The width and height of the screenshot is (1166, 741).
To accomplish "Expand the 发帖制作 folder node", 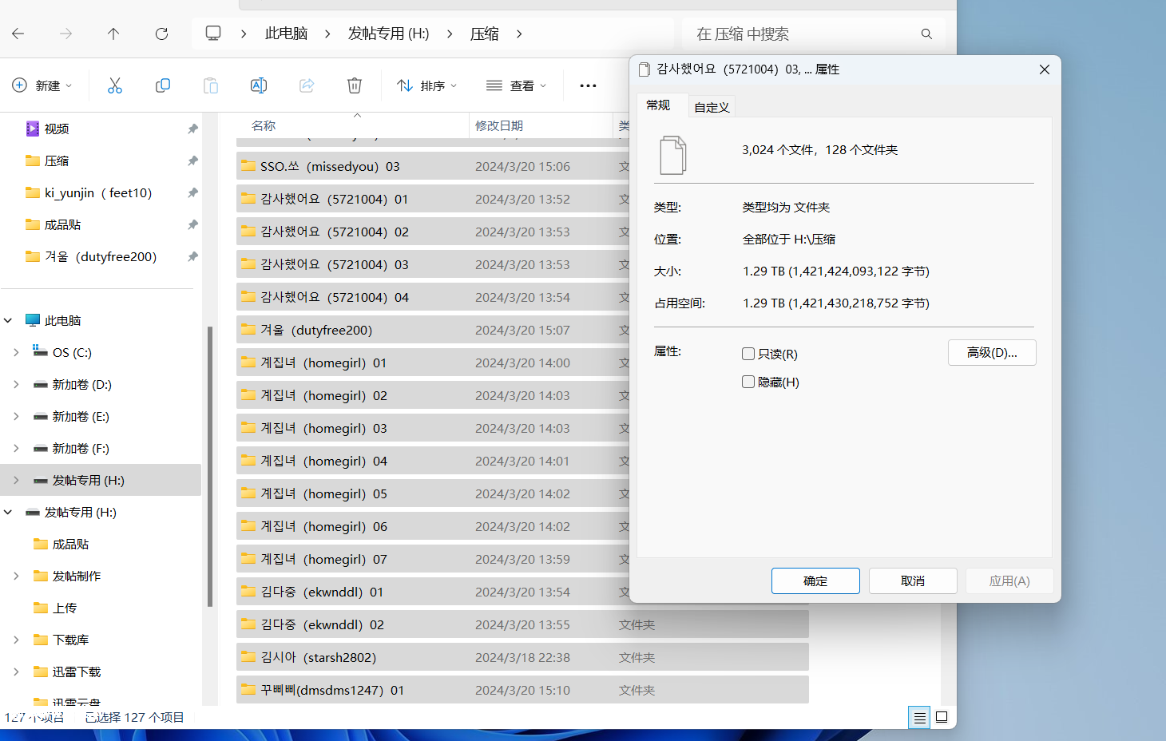I will pyautogui.click(x=16, y=576).
